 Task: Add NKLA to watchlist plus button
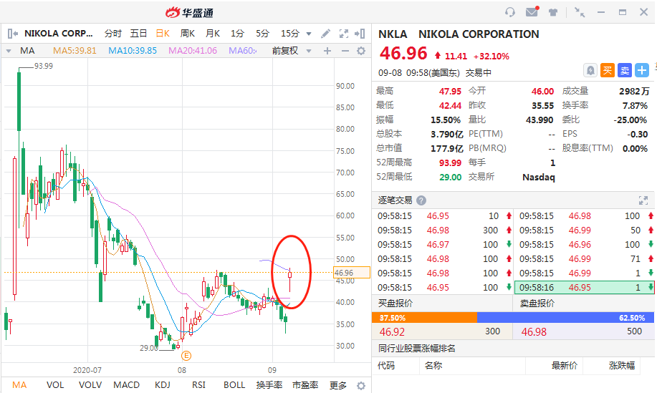click(641, 70)
